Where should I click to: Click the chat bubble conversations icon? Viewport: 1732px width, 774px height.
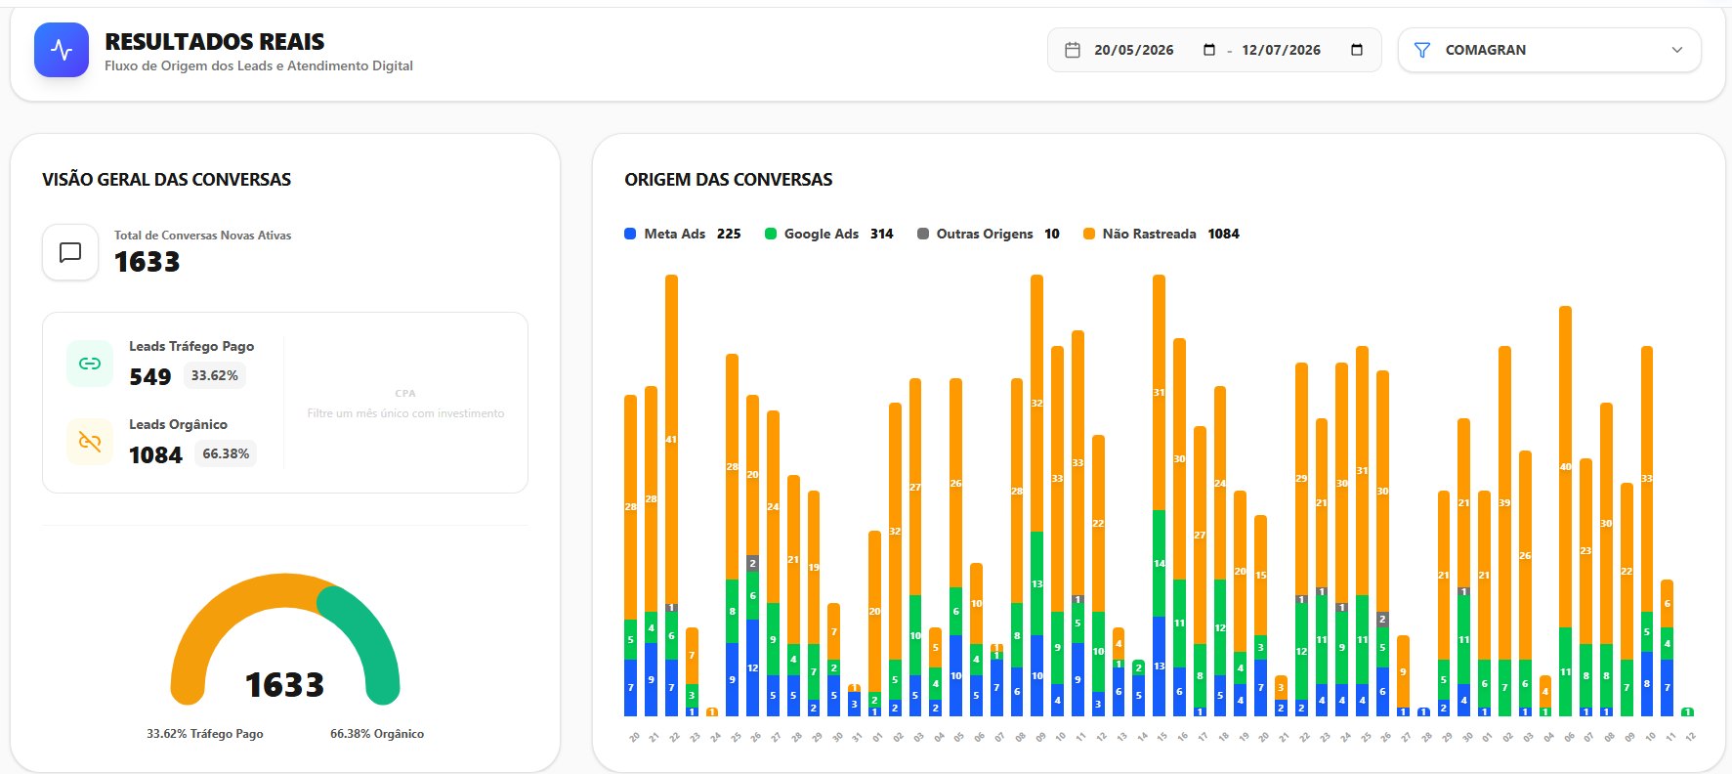[x=70, y=252]
